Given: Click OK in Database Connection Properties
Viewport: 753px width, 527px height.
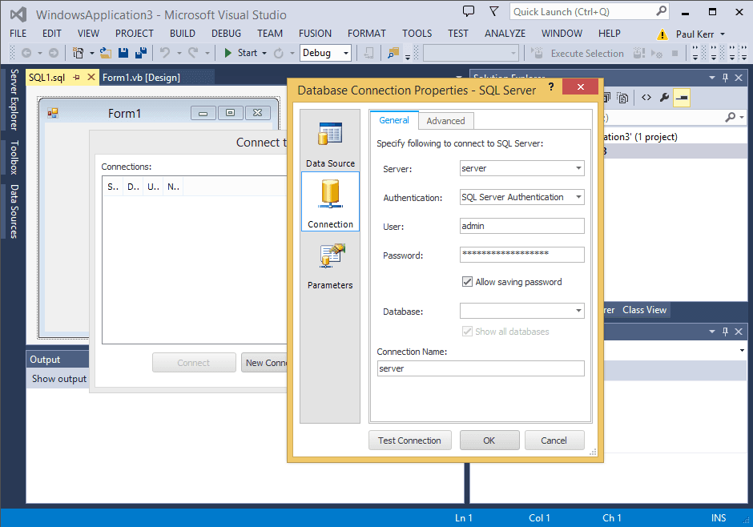Looking at the screenshot, I should (x=489, y=441).
